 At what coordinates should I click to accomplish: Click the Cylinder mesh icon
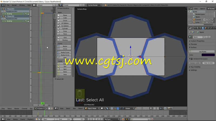pos(59,29)
